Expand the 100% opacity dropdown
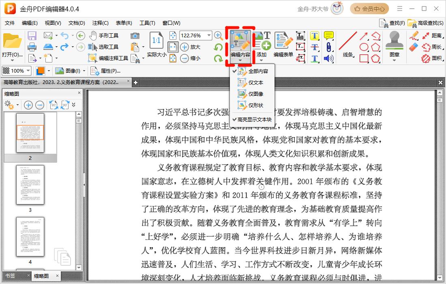This screenshot has height=284, width=446. tap(28, 71)
